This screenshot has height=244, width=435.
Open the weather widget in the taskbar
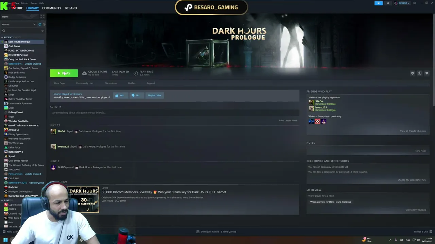pyautogui.click(x=367, y=240)
